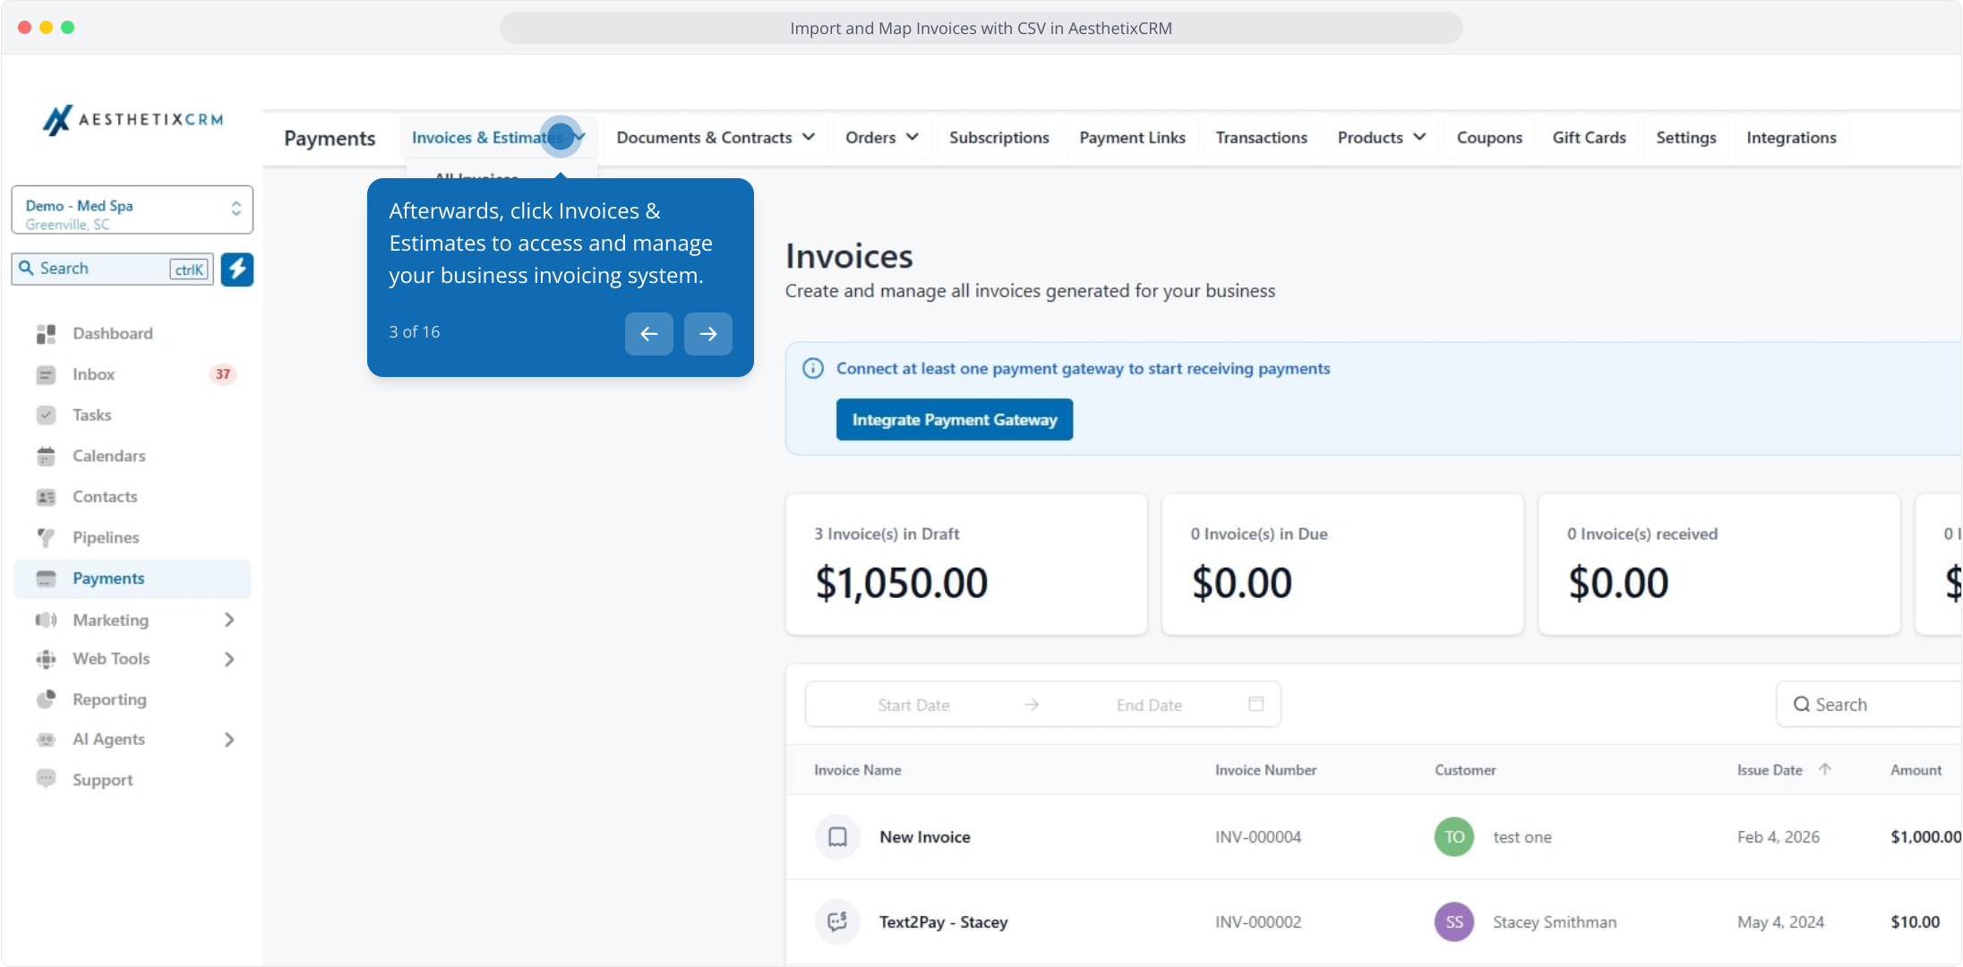Screen dimensions: 1963x967
Task: Switch to the Transactions tab
Action: [1261, 138]
